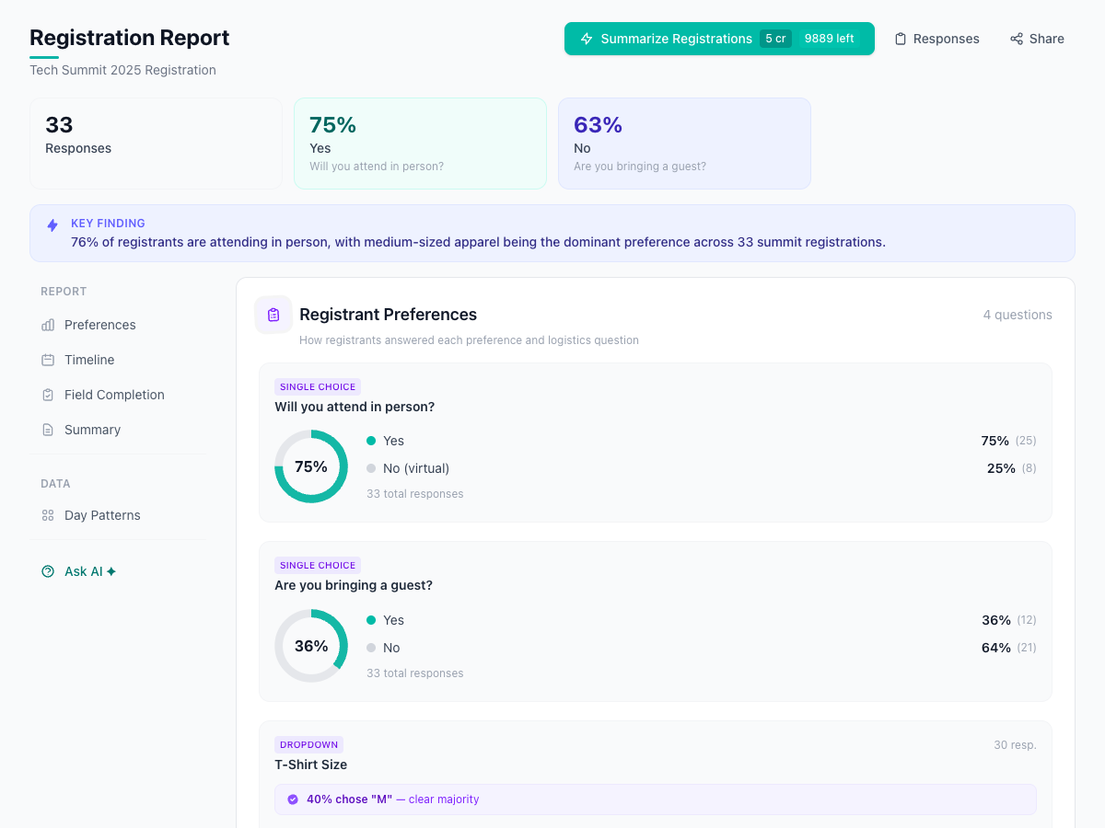This screenshot has width=1105, height=828.
Task: Click the sparkle icon next to Key Finding
Action: point(52,224)
